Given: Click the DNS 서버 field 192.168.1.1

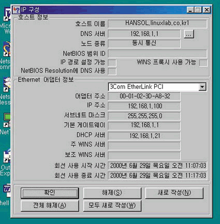Looking at the screenshot, I should (x=144, y=34).
